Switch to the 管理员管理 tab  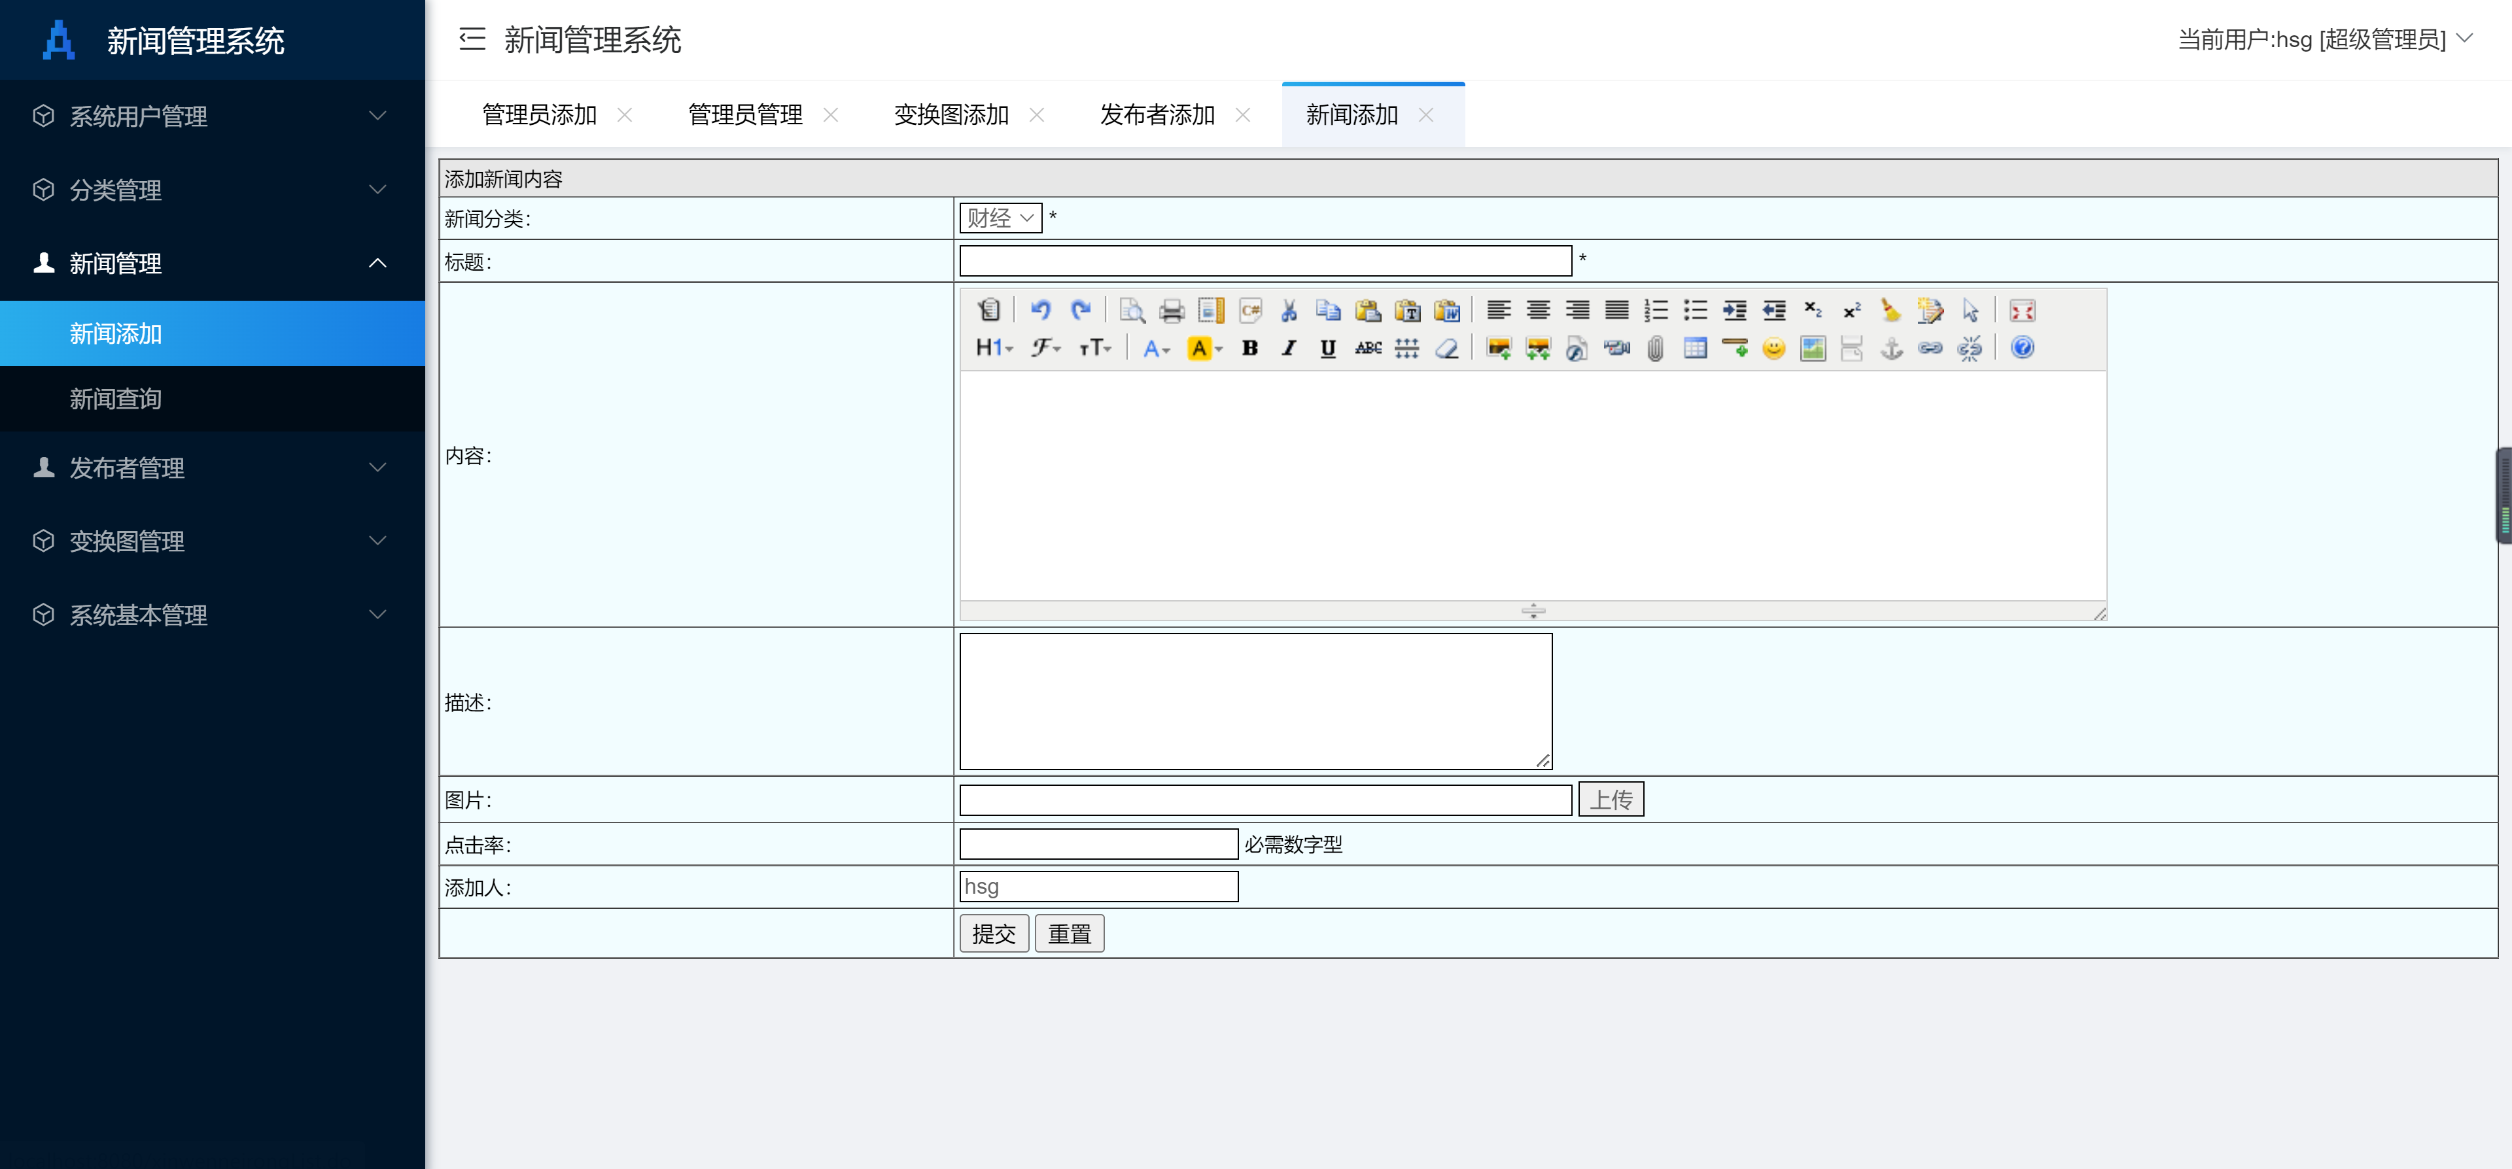tap(745, 115)
